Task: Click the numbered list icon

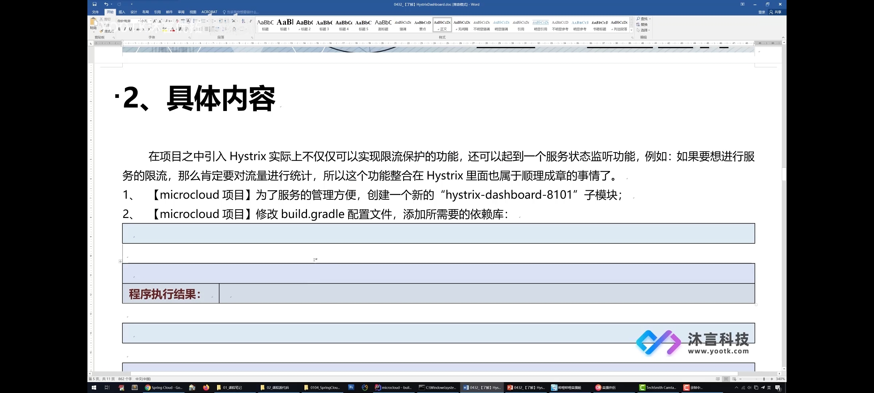Action: pos(204,21)
